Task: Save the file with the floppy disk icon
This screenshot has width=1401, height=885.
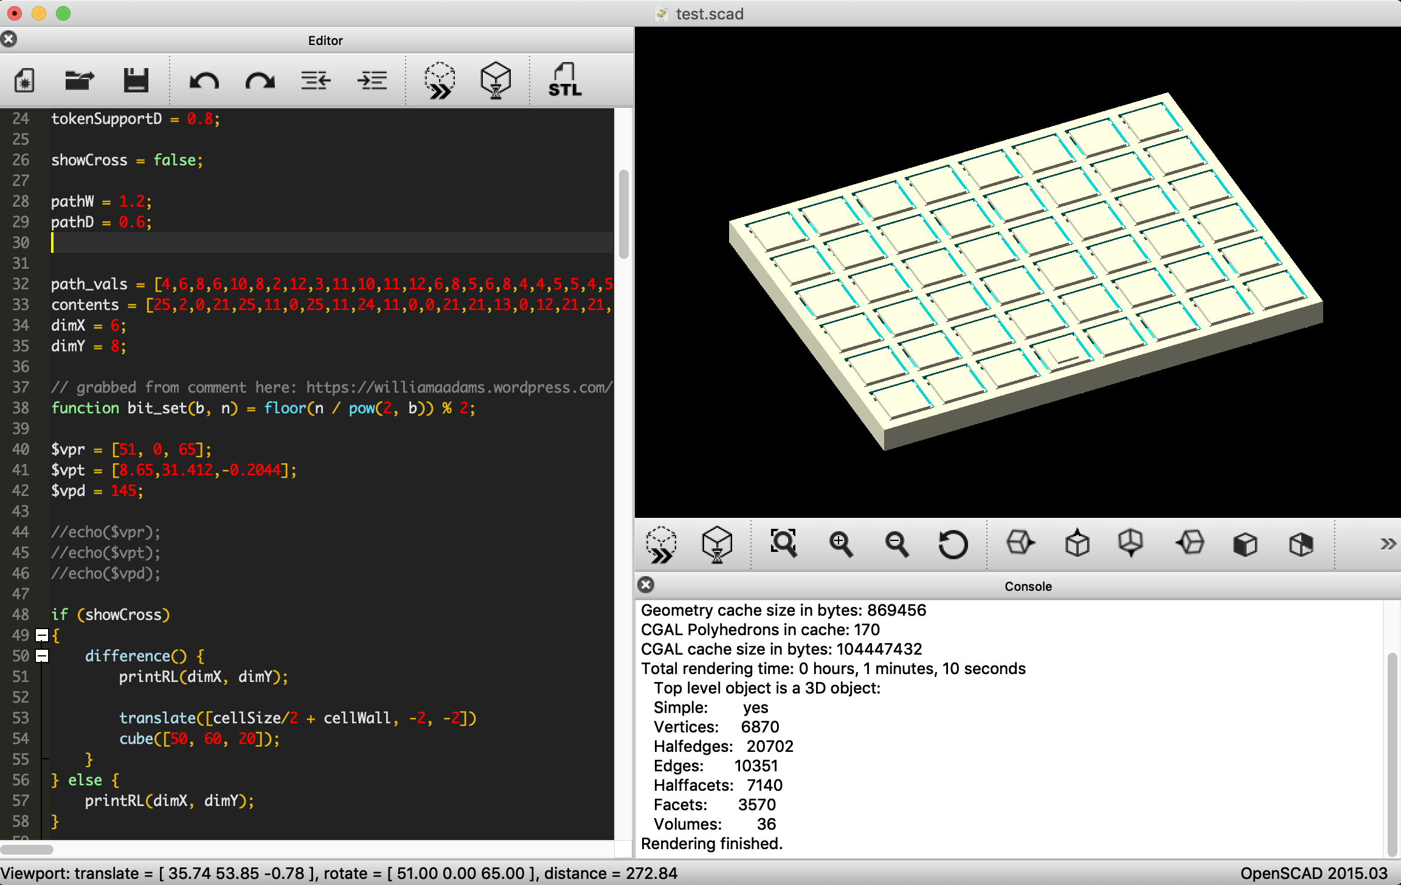Action: tap(136, 80)
